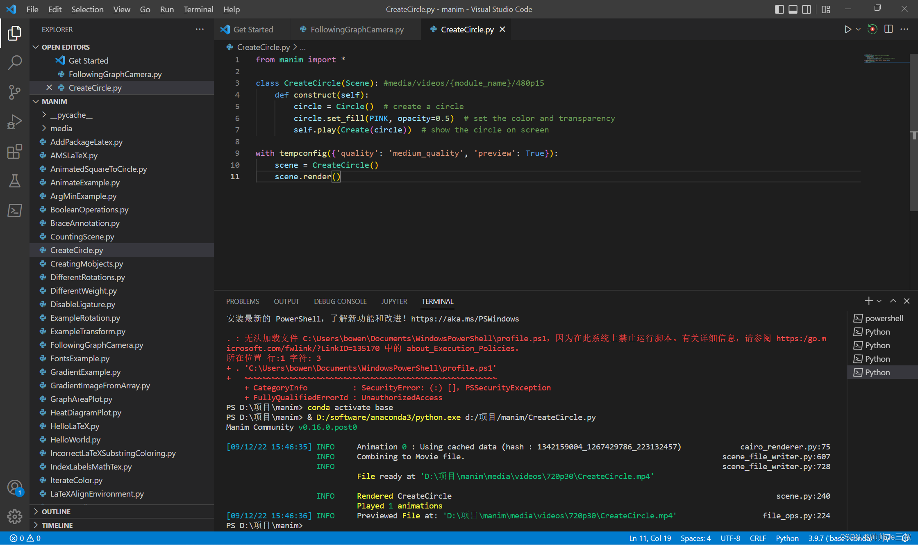
Task: Collapse the Open Editors section
Action: (x=36, y=47)
